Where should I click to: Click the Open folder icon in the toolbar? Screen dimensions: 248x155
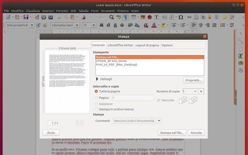click(x=17, y=17)
